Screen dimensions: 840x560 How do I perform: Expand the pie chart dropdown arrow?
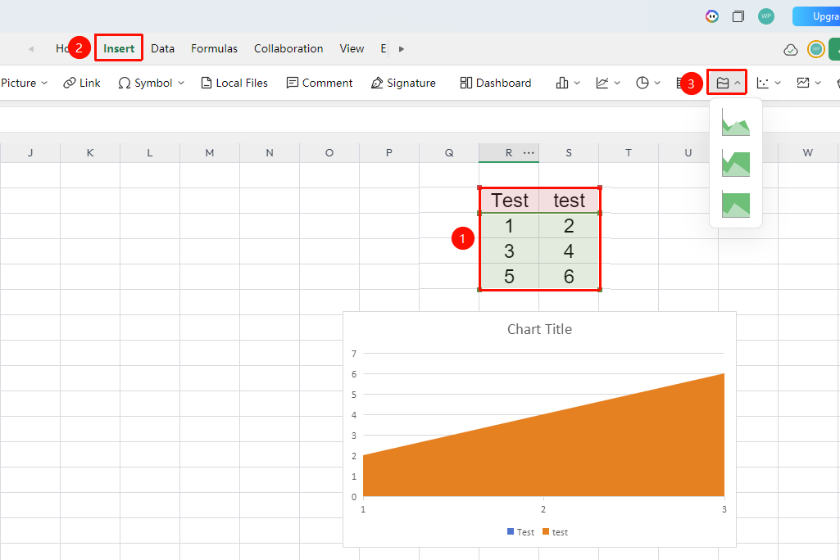[657, 83]
